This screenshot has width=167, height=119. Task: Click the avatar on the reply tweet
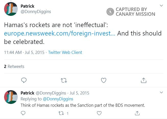[x=11, y=98]
